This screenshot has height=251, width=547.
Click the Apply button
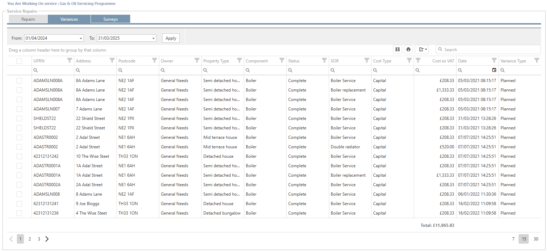pyautogui.click(x=171, y=38)
